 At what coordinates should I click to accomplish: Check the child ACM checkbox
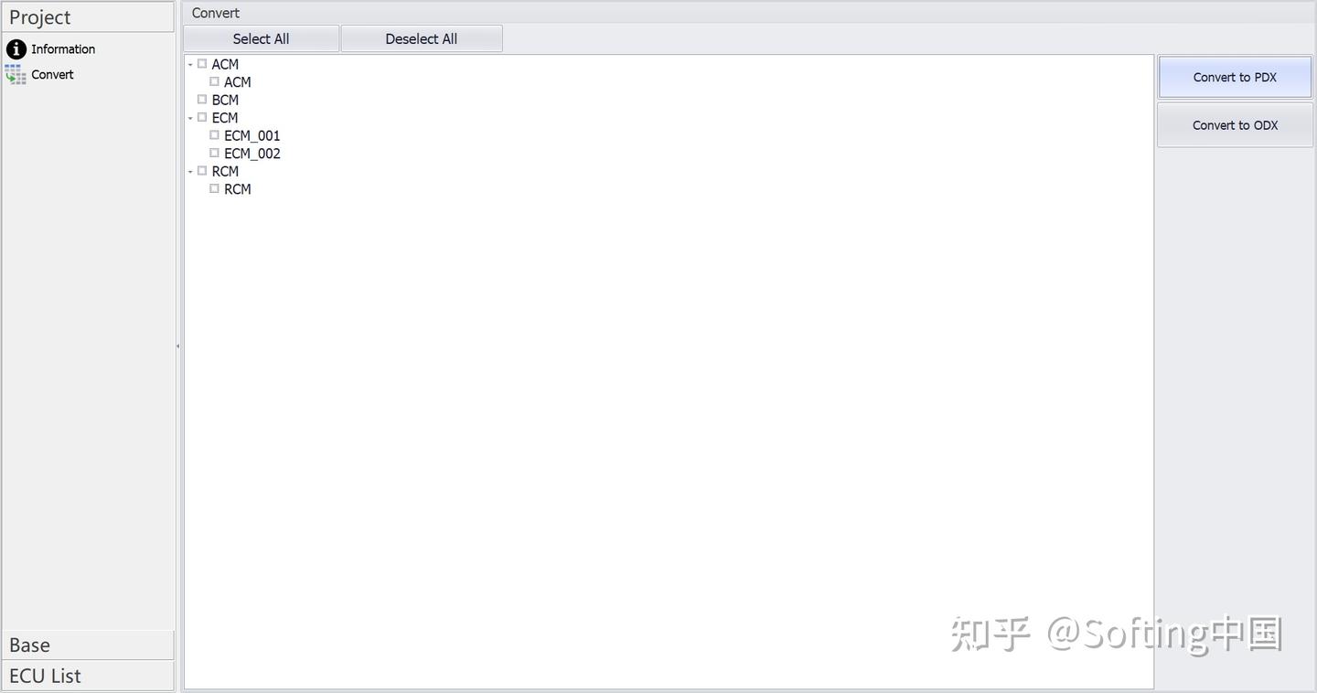(x=214, y=81)
